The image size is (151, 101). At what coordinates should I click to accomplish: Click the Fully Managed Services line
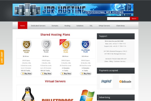[x=115, y=54]
